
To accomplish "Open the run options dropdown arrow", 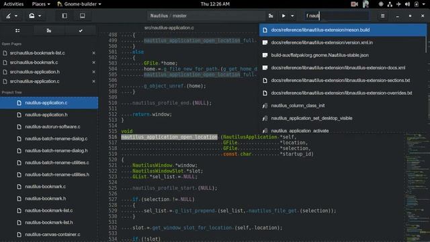I will [292, 16].
